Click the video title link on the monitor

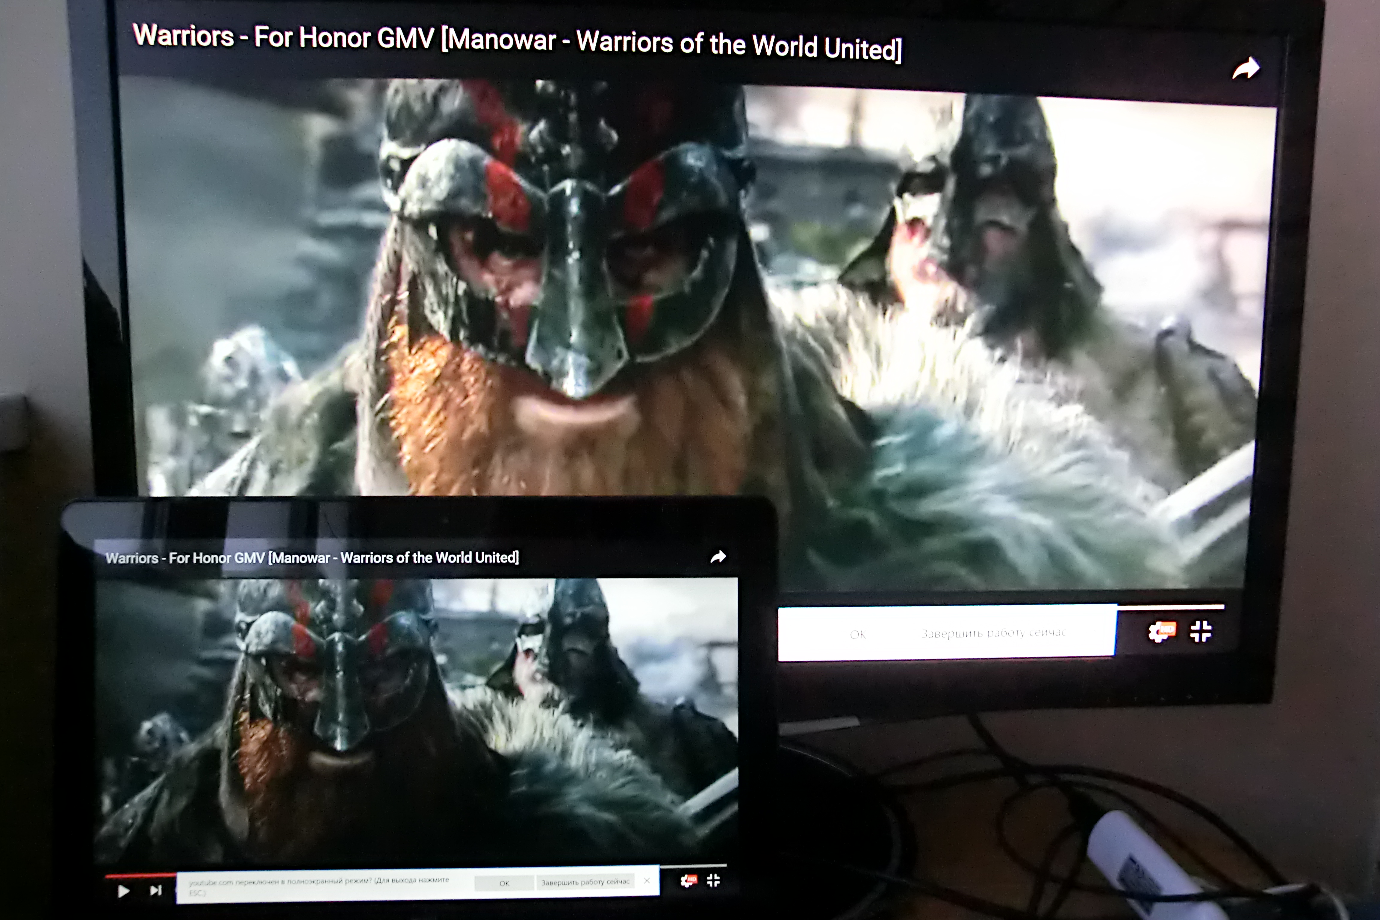point(517,42)
